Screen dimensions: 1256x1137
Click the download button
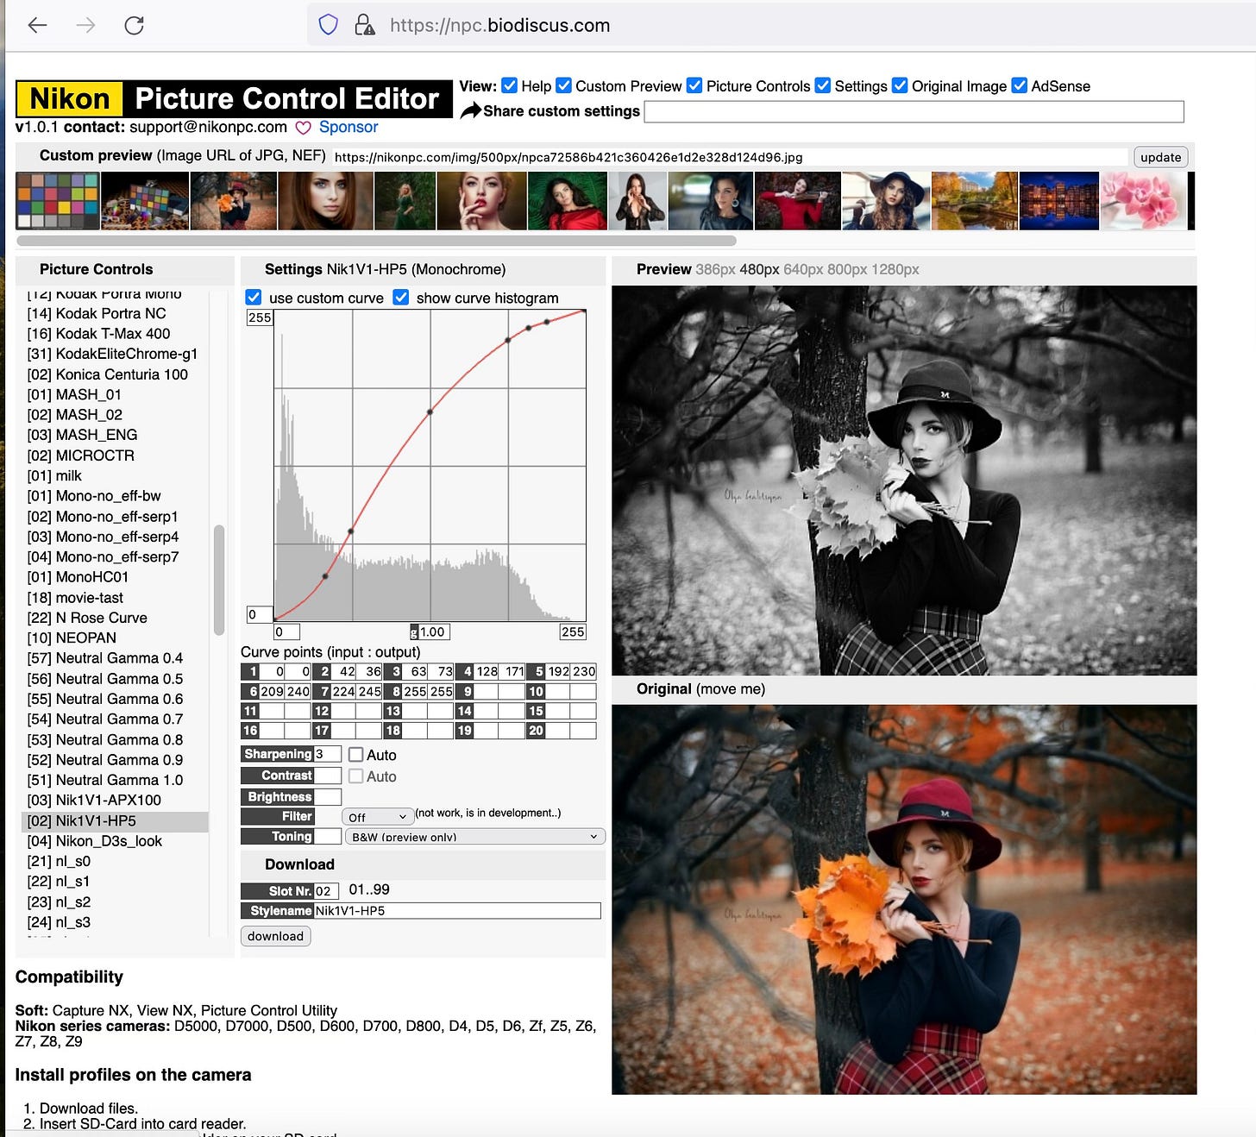coord(275,936)
